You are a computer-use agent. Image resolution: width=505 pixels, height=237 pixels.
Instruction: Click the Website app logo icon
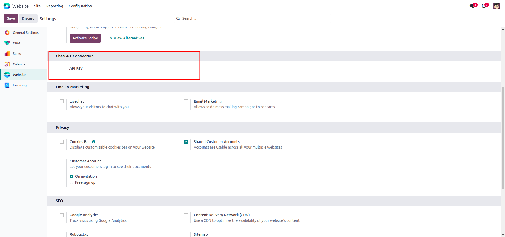point(7,6)
